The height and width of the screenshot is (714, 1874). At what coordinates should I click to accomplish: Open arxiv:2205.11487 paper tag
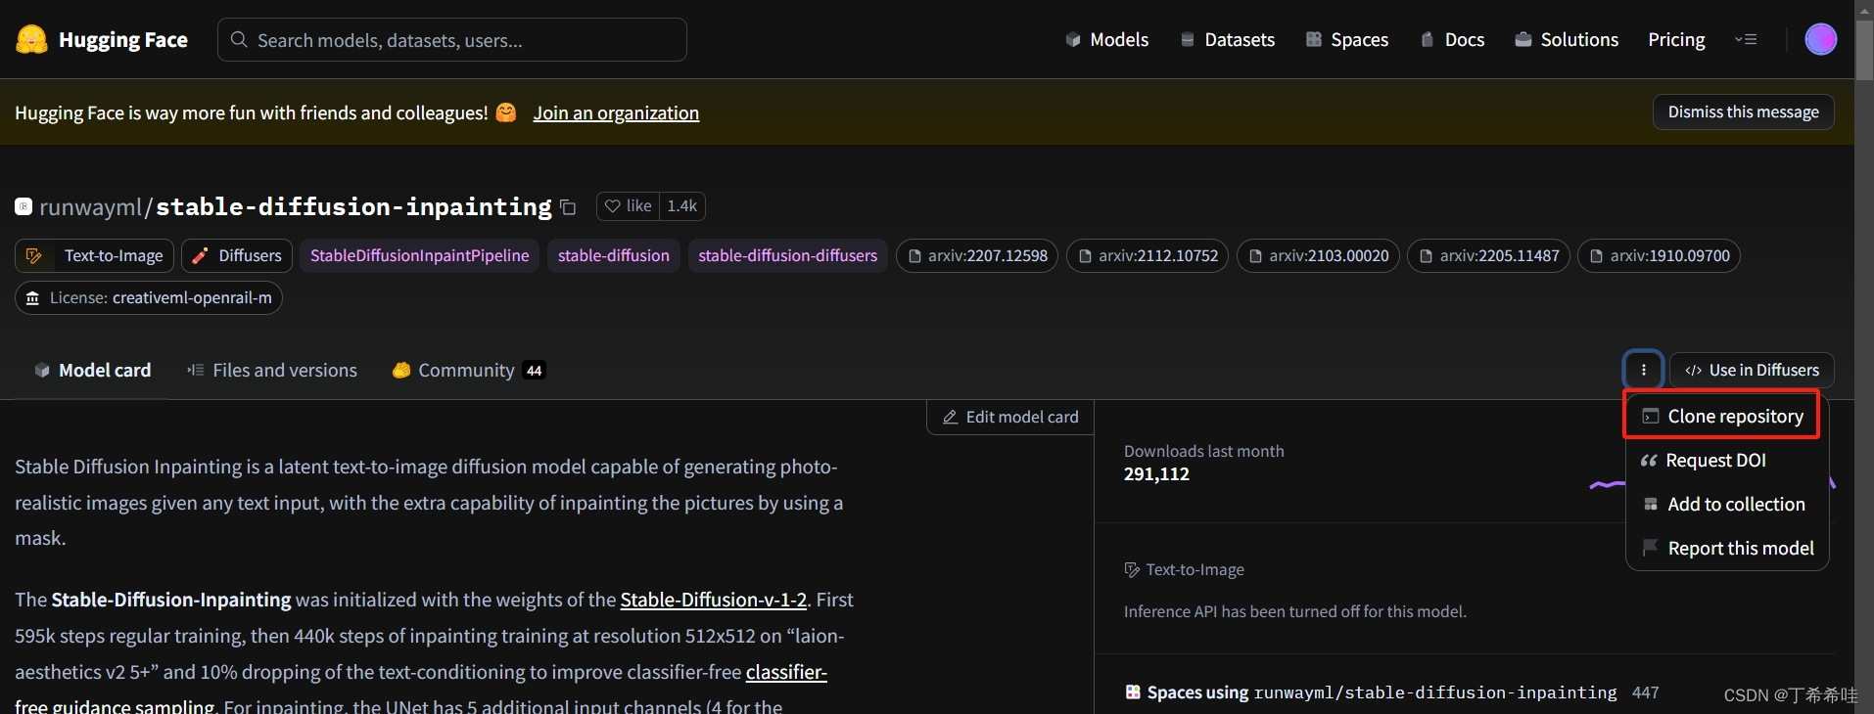coord(1488,255)
